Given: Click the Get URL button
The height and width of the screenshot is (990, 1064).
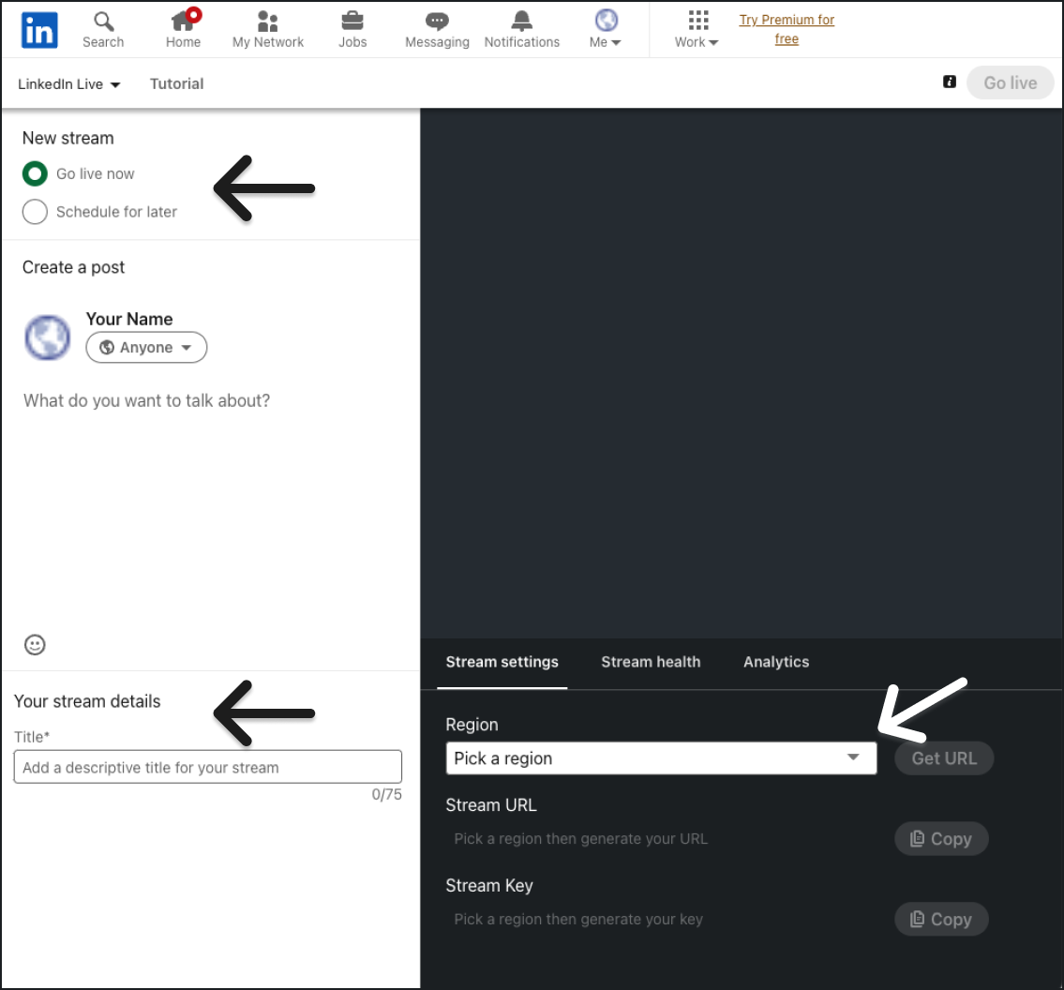Looking at the screenshot, I should 944,757.
